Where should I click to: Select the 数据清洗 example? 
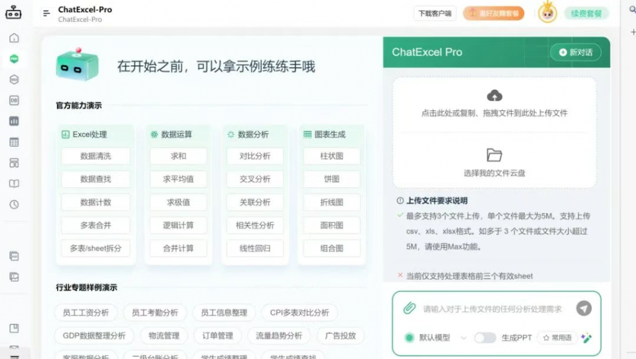[x=96, y=156]
